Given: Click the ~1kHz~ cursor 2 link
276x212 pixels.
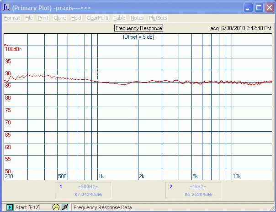Looking at the screenshot, I should tap(198, 186).
